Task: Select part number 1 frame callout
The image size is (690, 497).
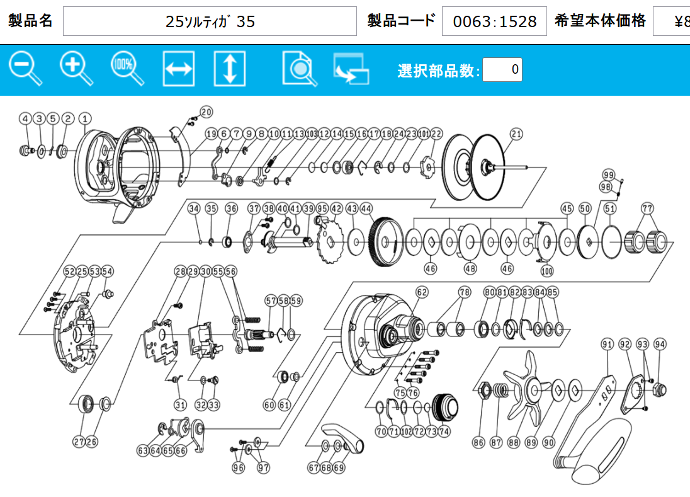Action: click(x=85, y=118)
